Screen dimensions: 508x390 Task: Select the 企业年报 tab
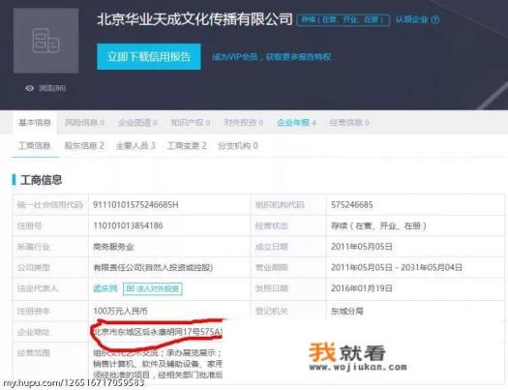(296, 123)
